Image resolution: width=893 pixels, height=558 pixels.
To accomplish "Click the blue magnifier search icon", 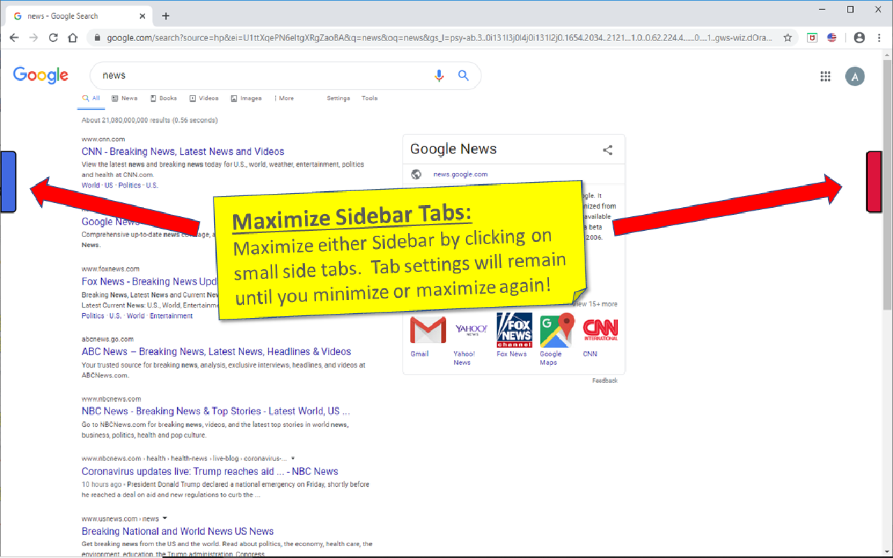I will tap(463, 75).
